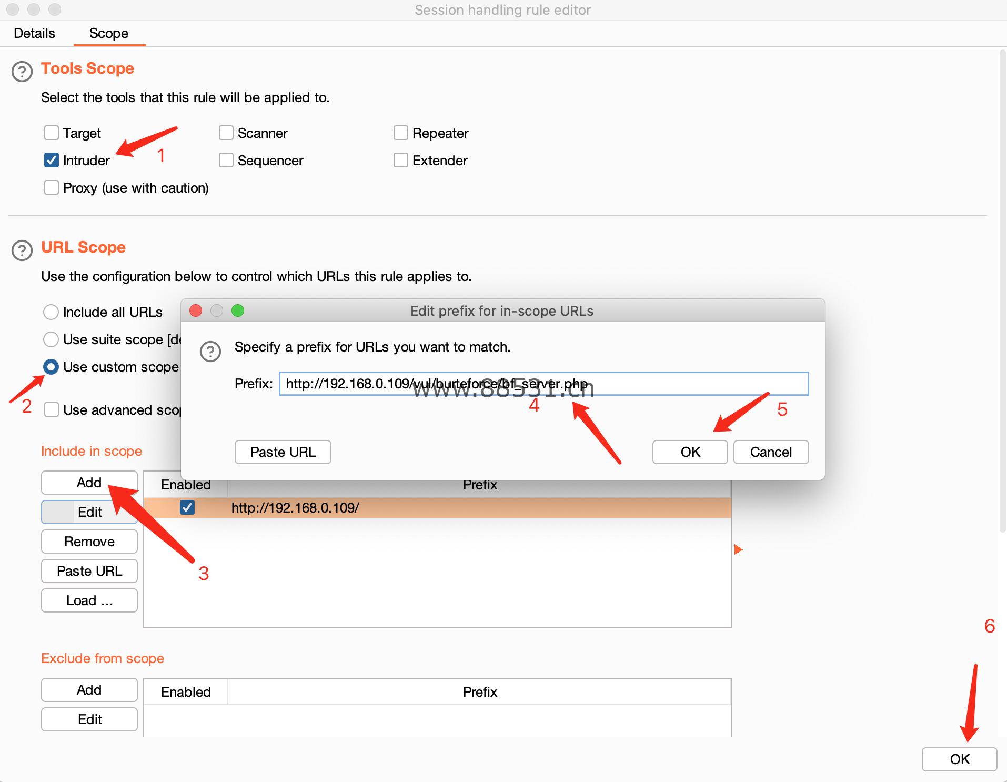This screenshot has width=1007, height=782.
Task: Click Paste URL in the prefix dialog
Action: pos(283,452)
